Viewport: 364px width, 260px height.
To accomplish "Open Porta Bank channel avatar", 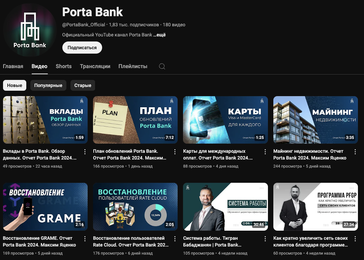I will 30,30.
